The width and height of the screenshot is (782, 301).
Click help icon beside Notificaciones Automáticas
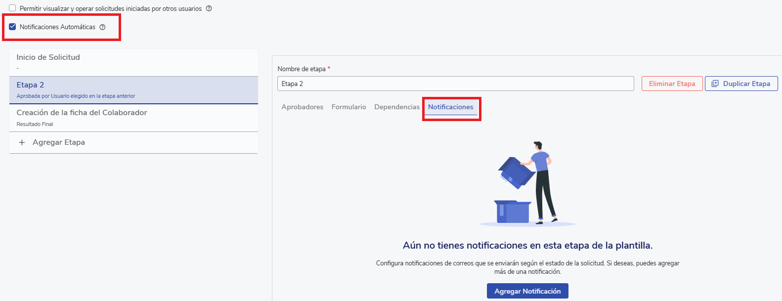[x=102, y=27]
